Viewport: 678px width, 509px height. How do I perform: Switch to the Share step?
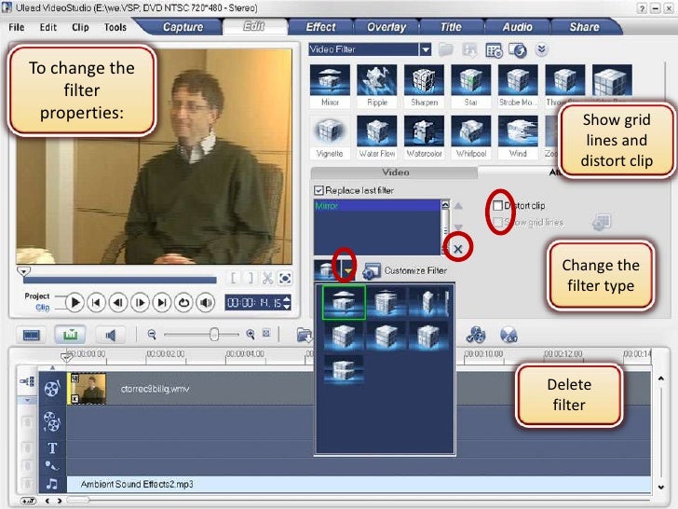coord(584,27)
